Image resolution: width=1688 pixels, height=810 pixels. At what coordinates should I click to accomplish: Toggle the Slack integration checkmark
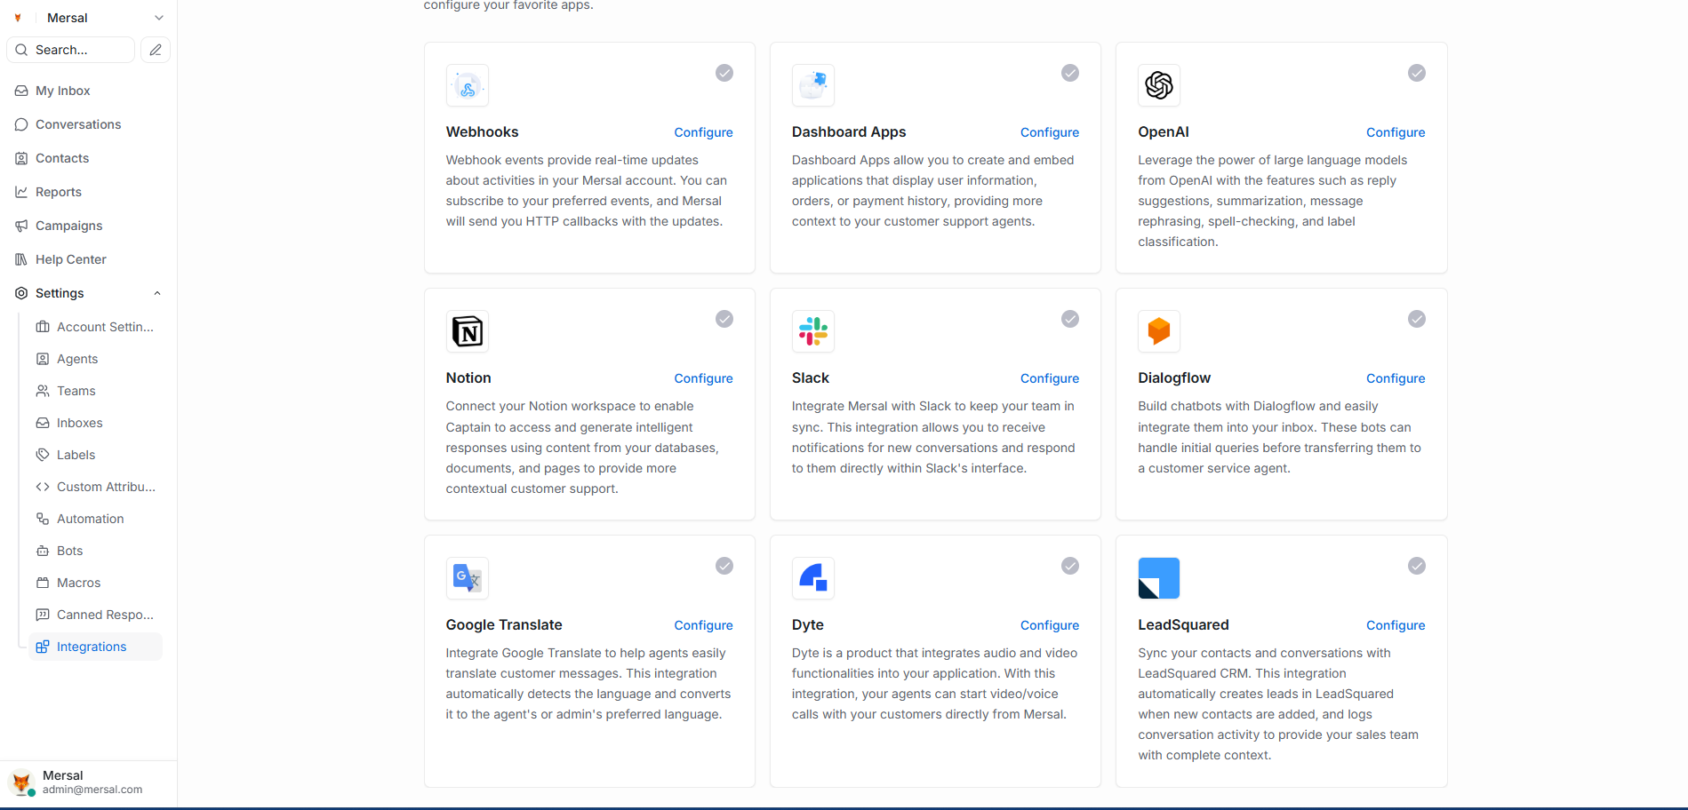(1069, 319)
